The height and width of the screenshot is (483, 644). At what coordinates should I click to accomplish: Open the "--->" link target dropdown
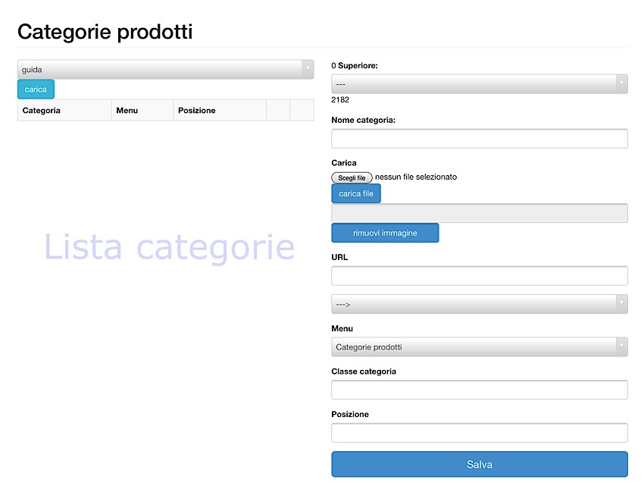479,303
